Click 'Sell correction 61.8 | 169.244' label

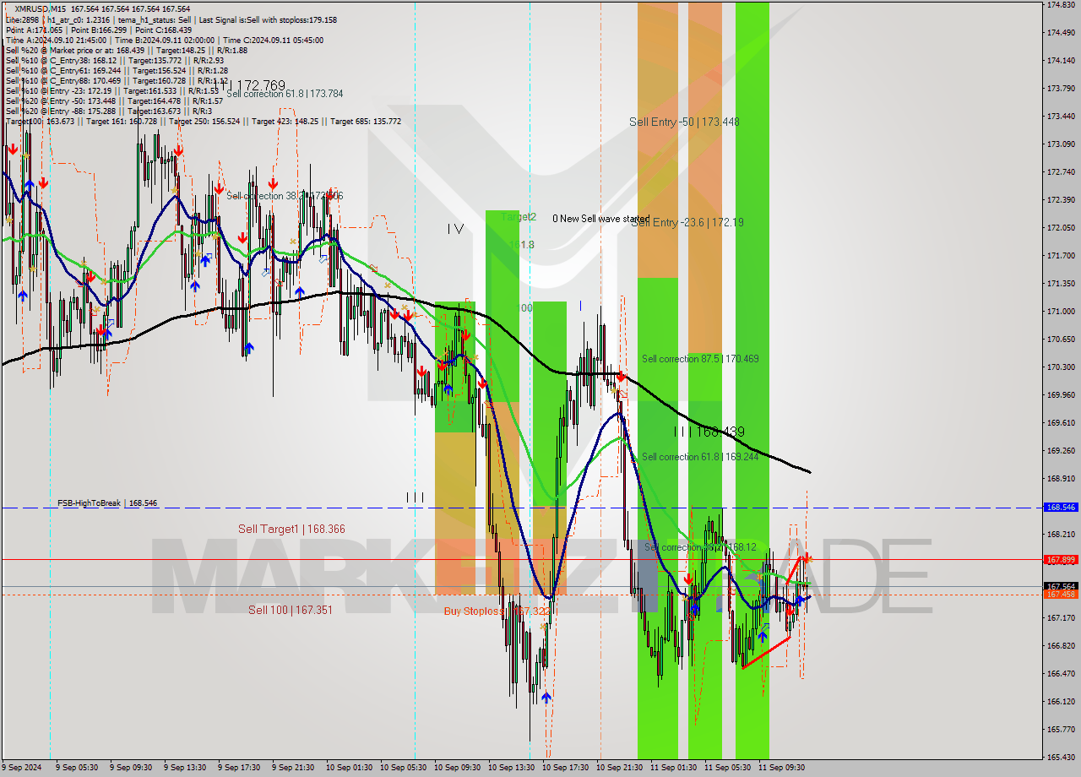point(700,457)
